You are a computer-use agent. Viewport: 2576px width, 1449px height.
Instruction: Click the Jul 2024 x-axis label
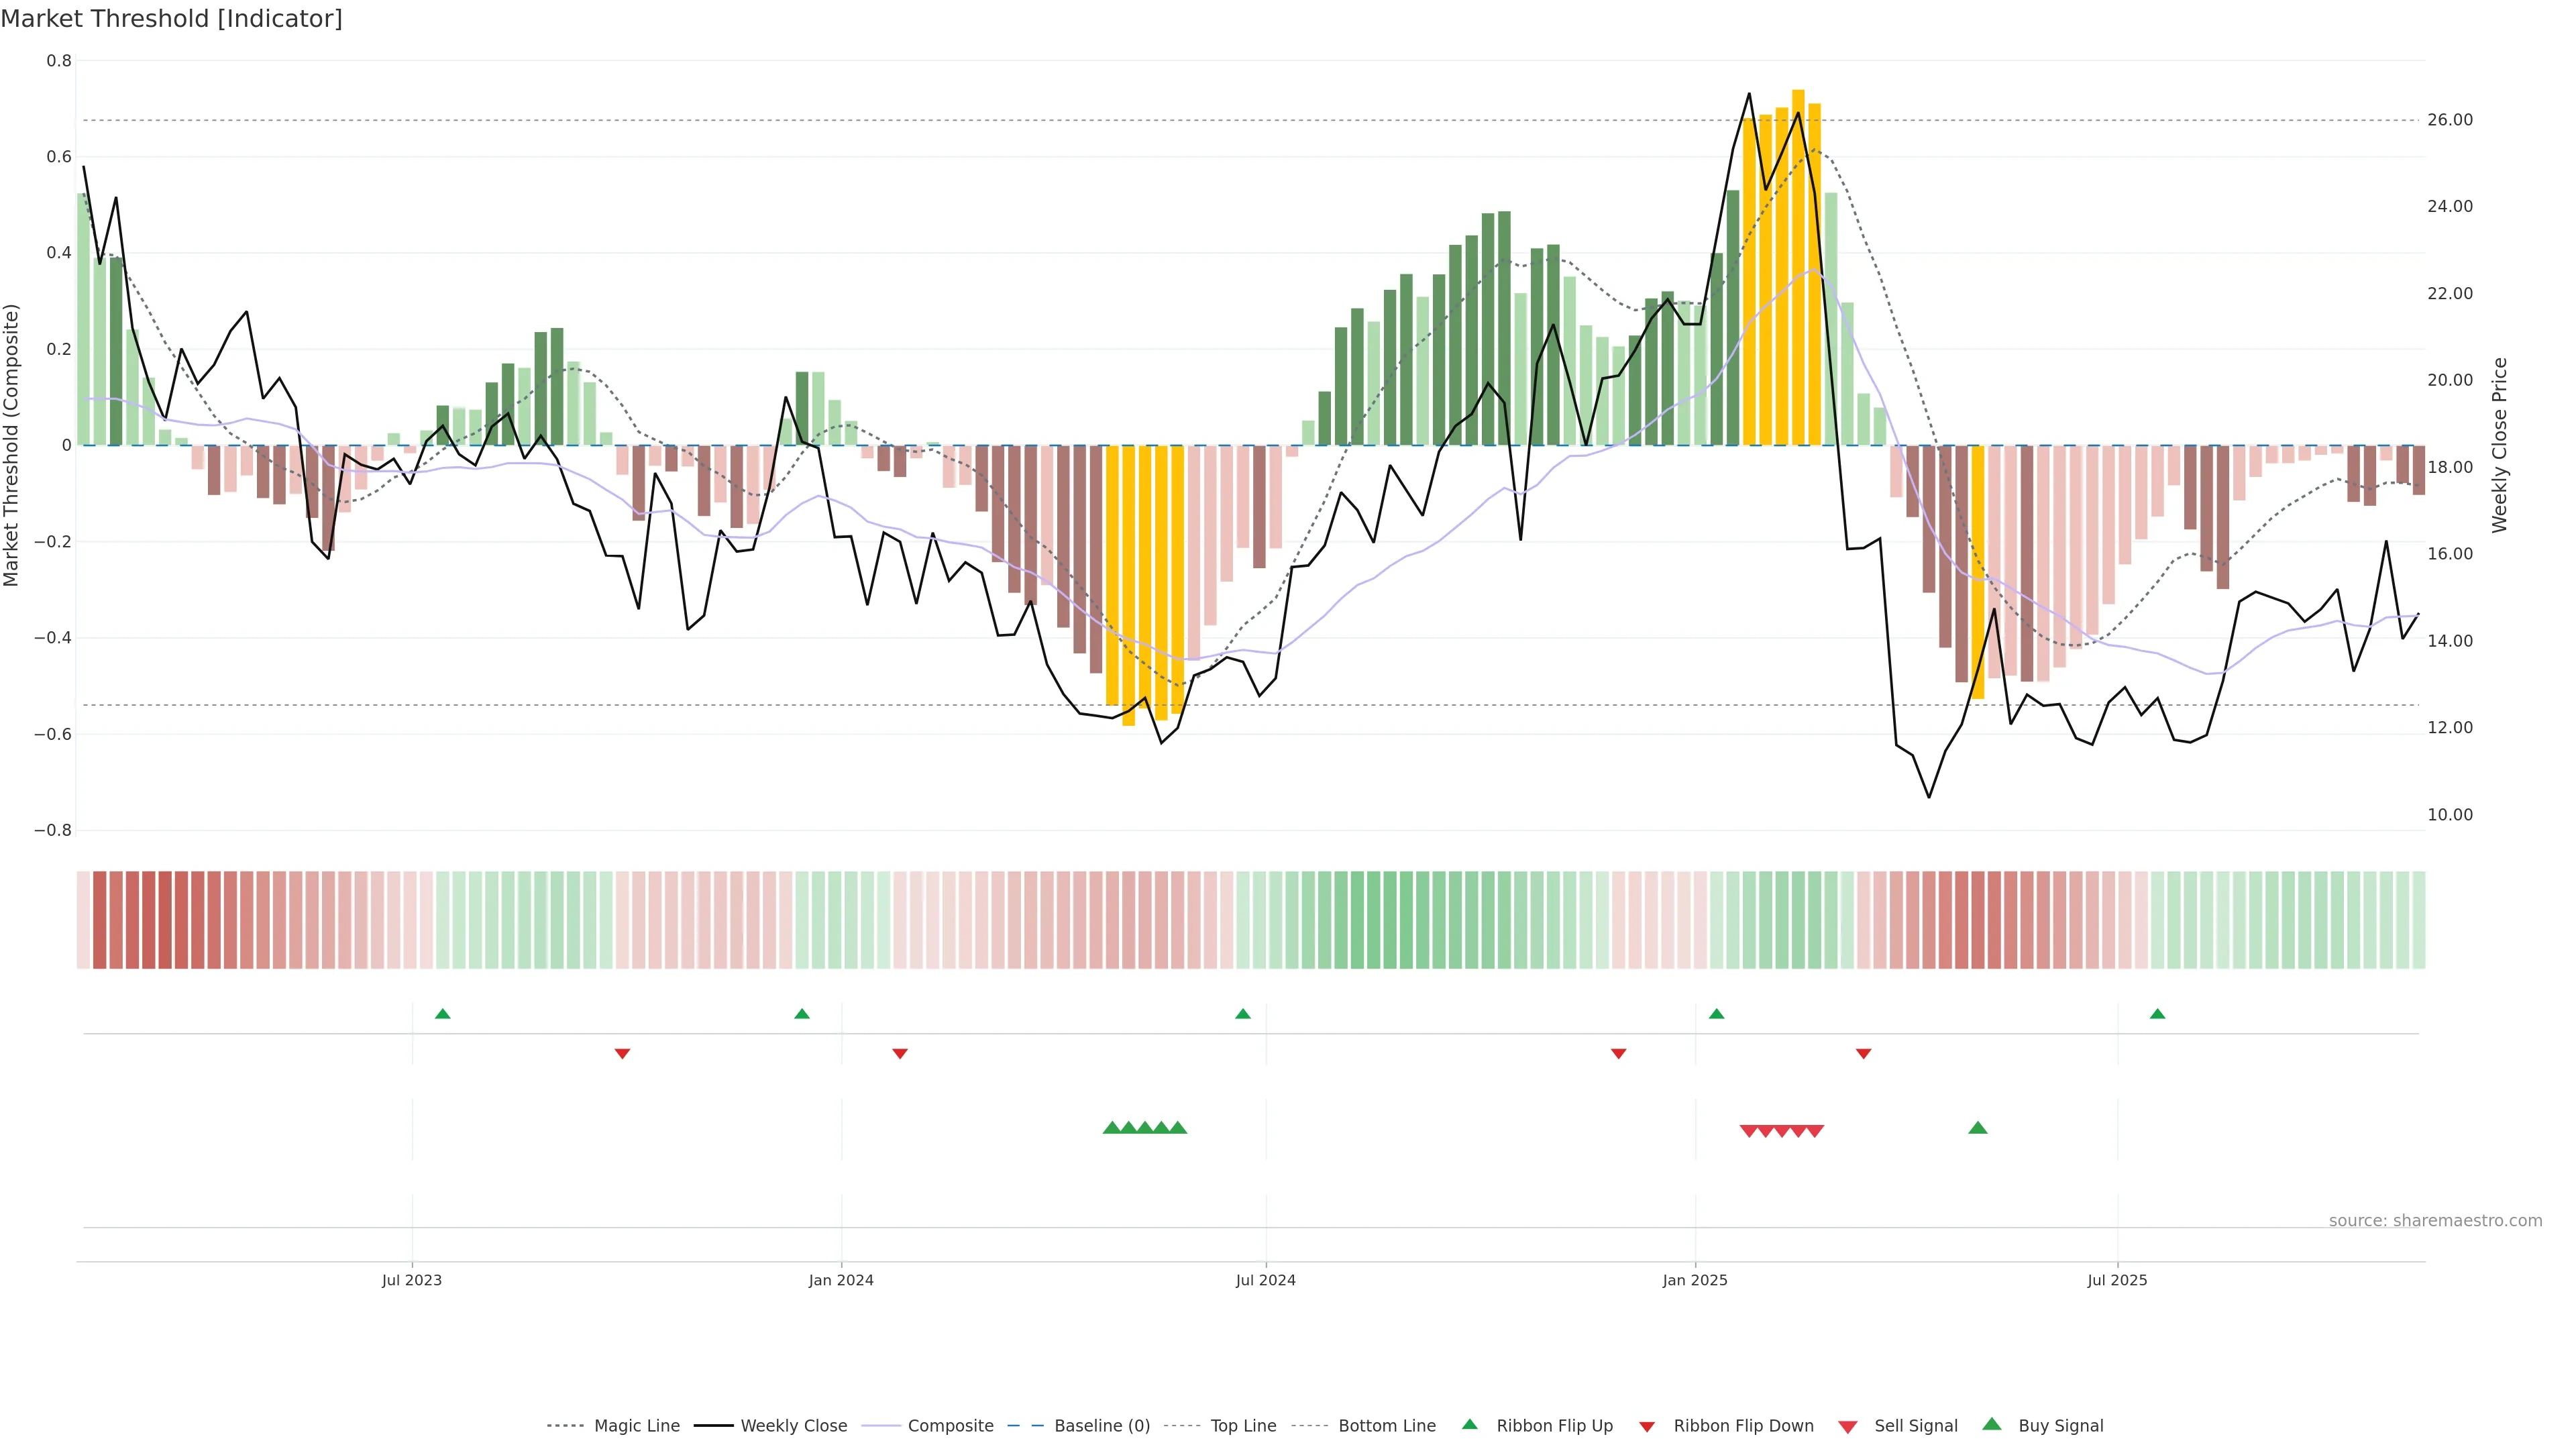pos(1265,1280)
